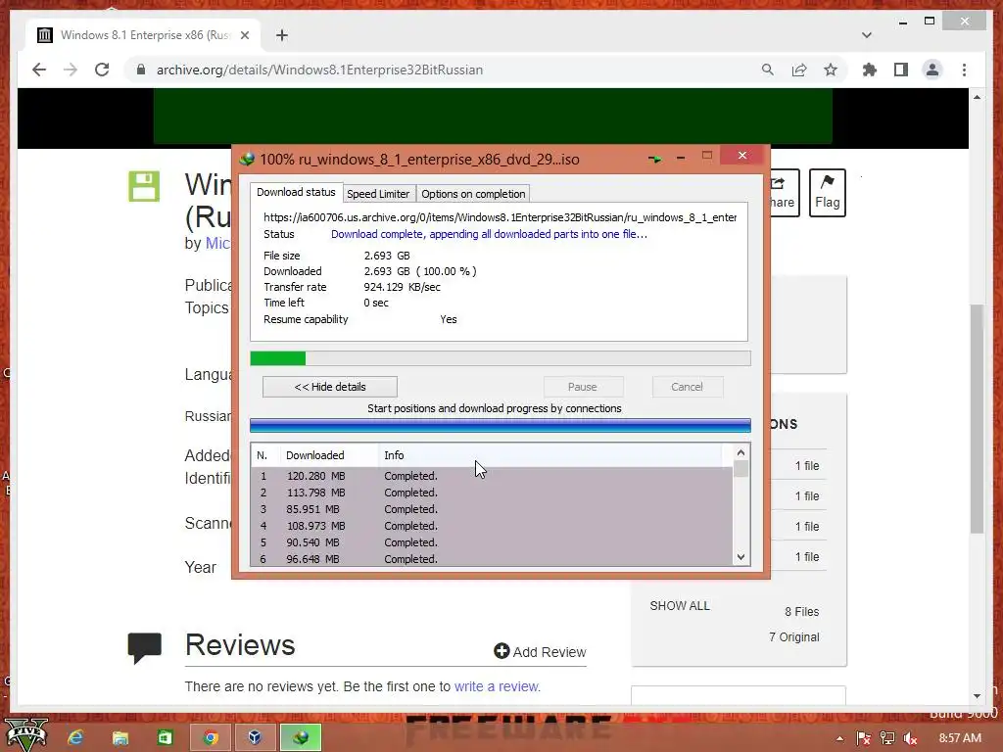Select connection row 120.280 MB
The width and height of the screenshot is (1003, 752).
pyautogui.click(x=492, y=476)
